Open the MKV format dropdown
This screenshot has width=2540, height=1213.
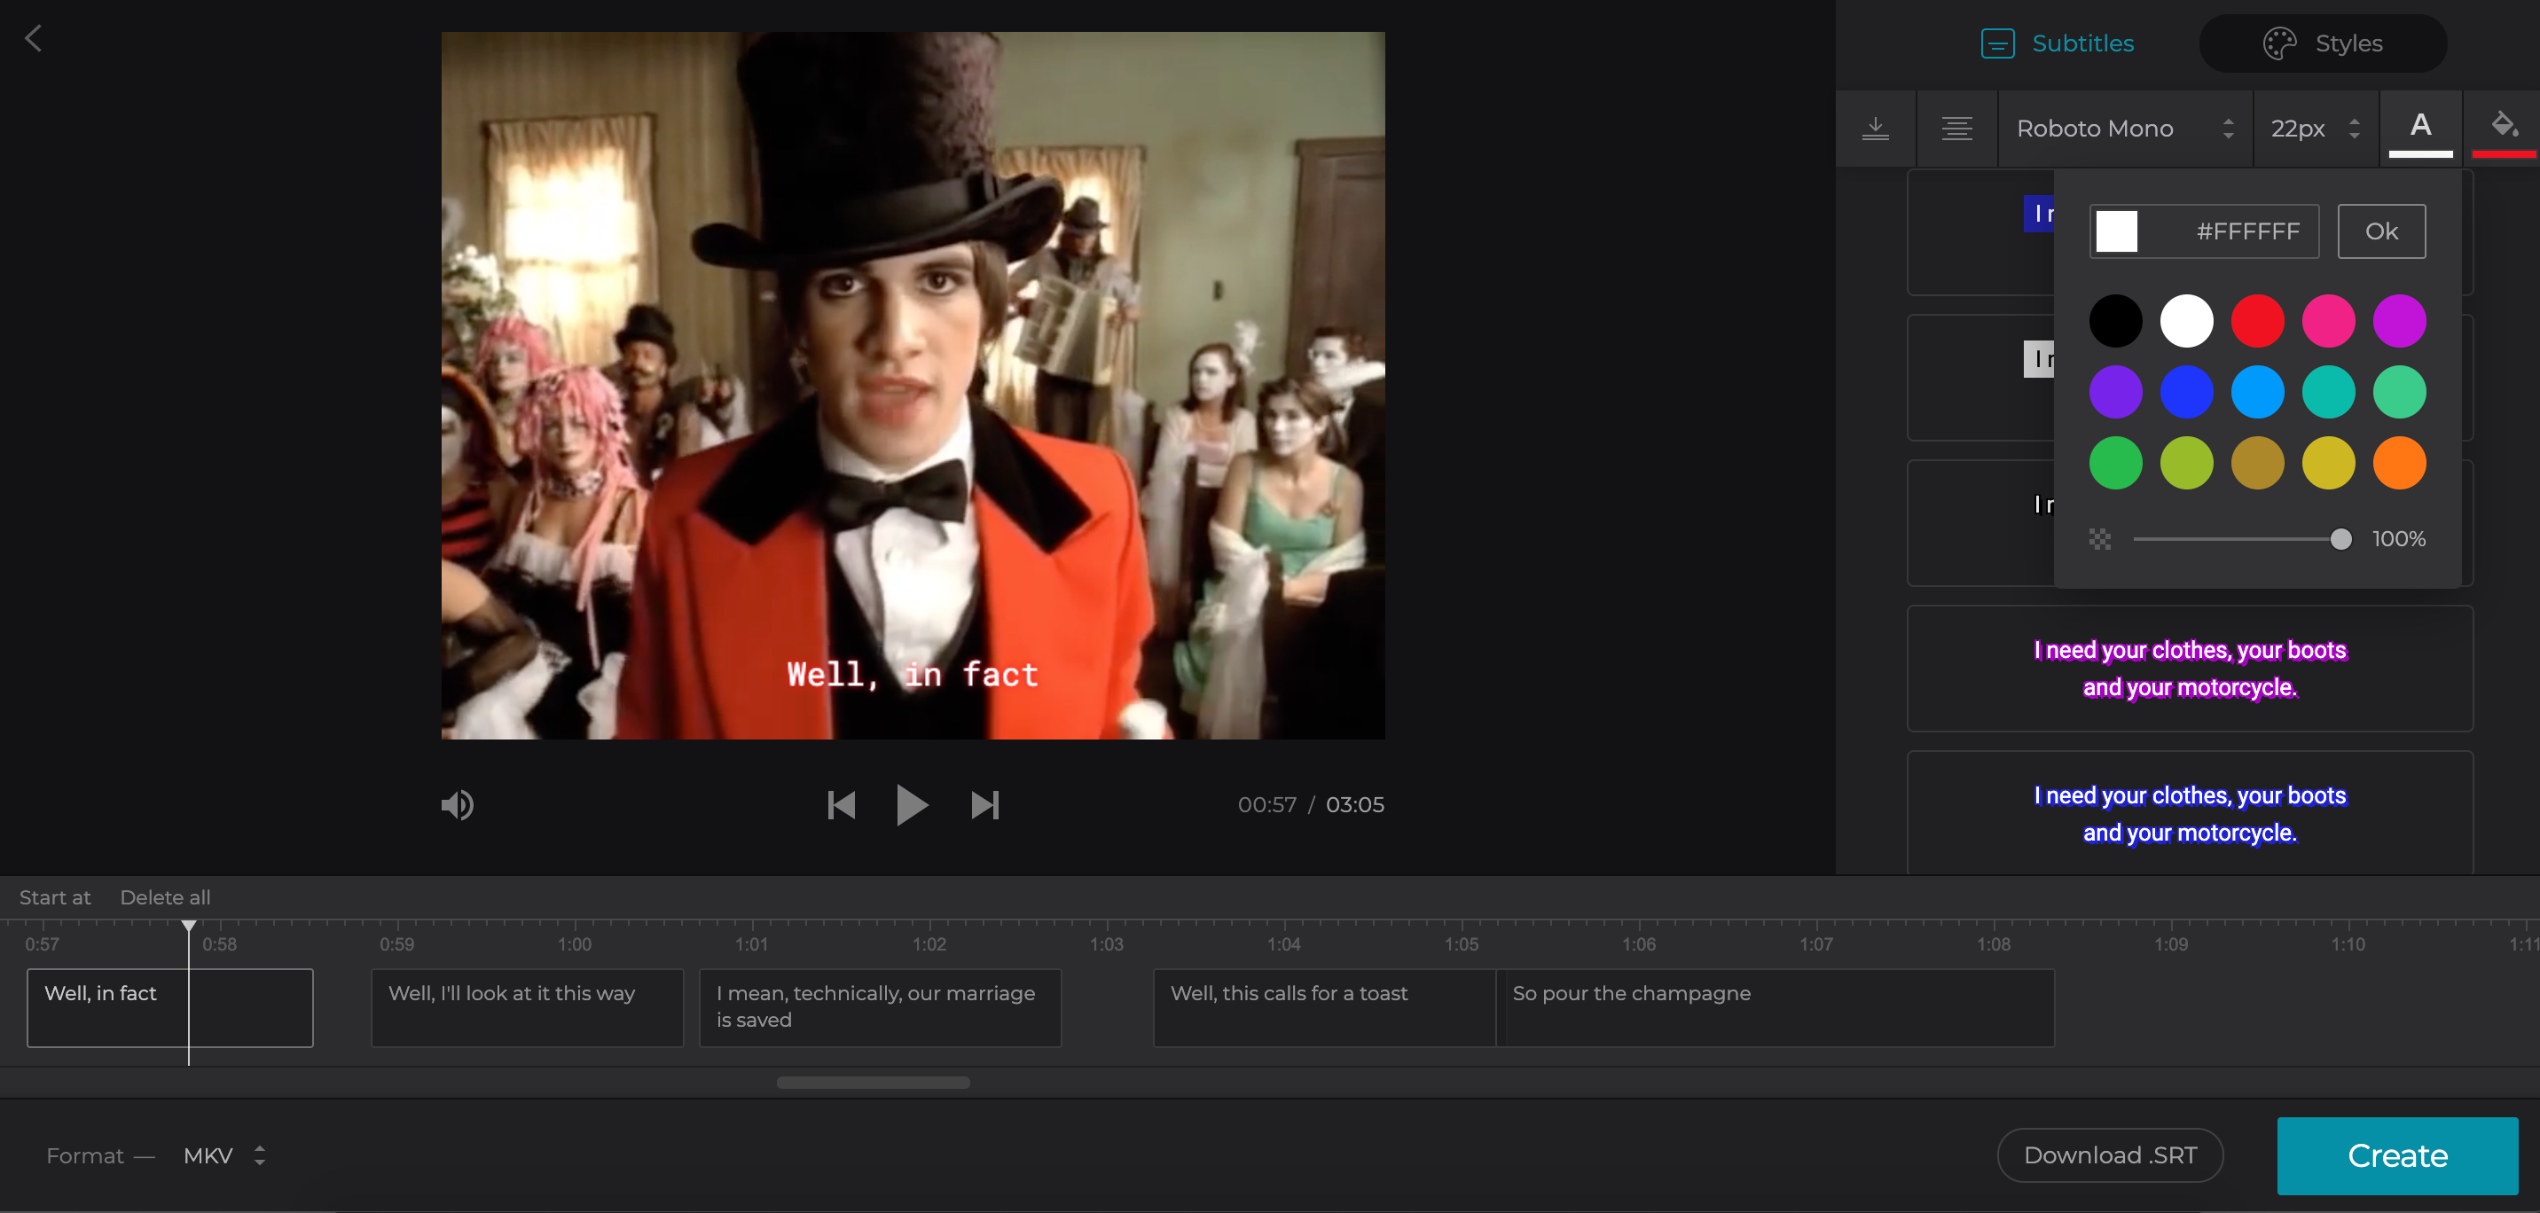(x=223, y=1154)
